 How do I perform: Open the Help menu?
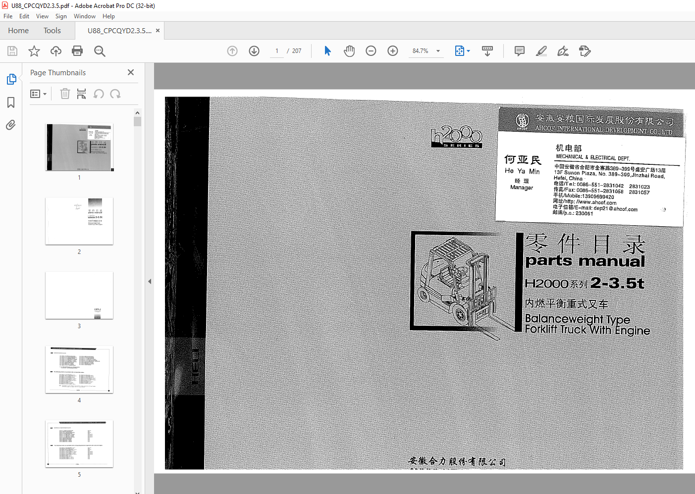108,16
